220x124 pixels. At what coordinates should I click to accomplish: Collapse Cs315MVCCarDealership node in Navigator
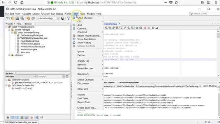click(7, 85)
